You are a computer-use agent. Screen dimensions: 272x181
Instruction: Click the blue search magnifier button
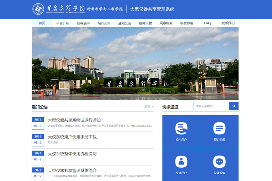(x=234, y=106)
